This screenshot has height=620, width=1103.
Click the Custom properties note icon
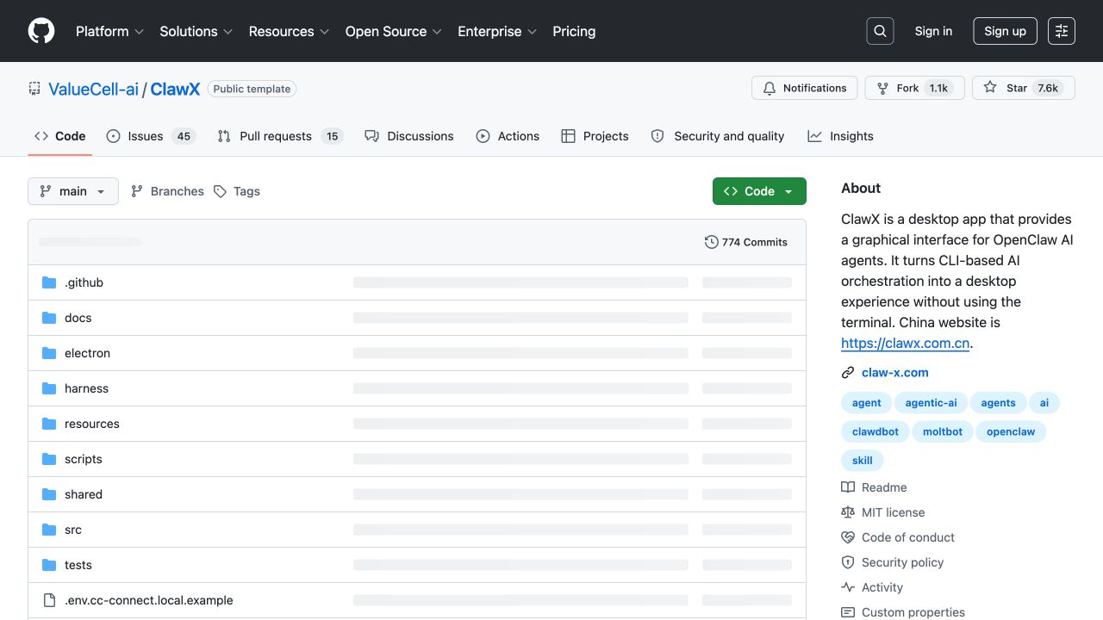[848, 612]
